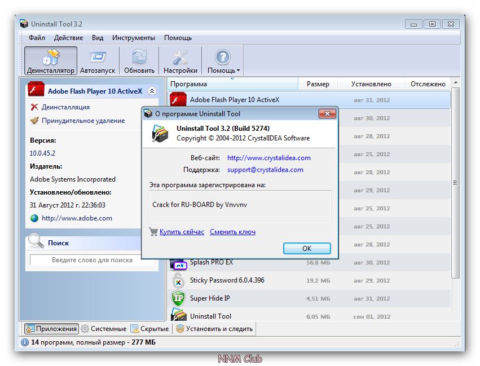
Task: Click the Сменить ключ link
Action: pos(232,232)
